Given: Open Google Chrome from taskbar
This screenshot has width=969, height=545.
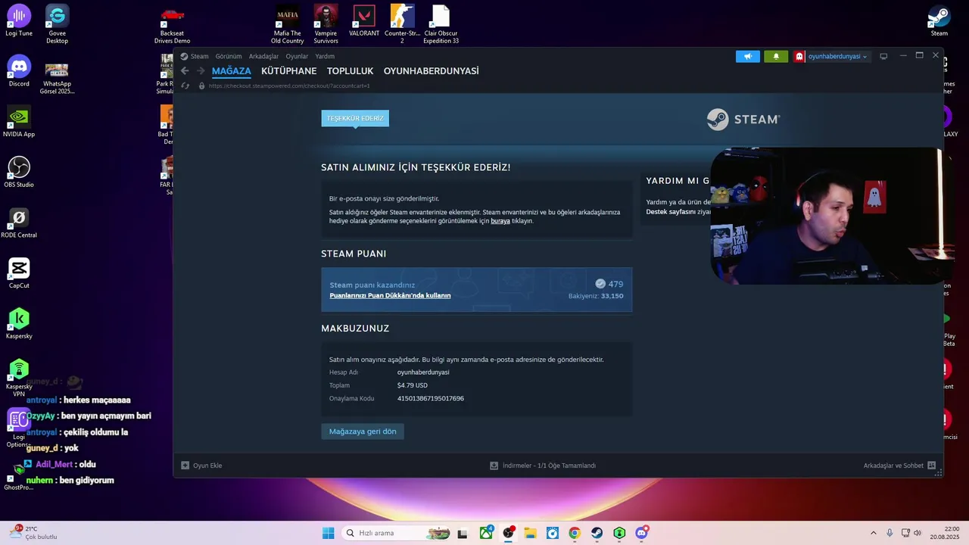Looking at the screenshot, I should [x=575, y=533].
